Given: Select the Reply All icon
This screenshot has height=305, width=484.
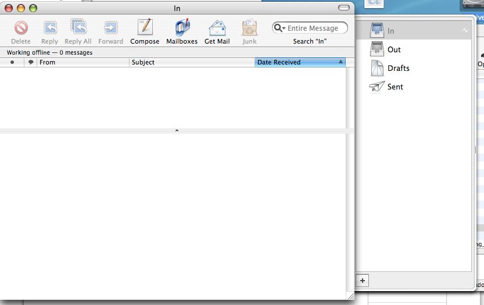Looking at the screenshot, I should pos(78,28).
